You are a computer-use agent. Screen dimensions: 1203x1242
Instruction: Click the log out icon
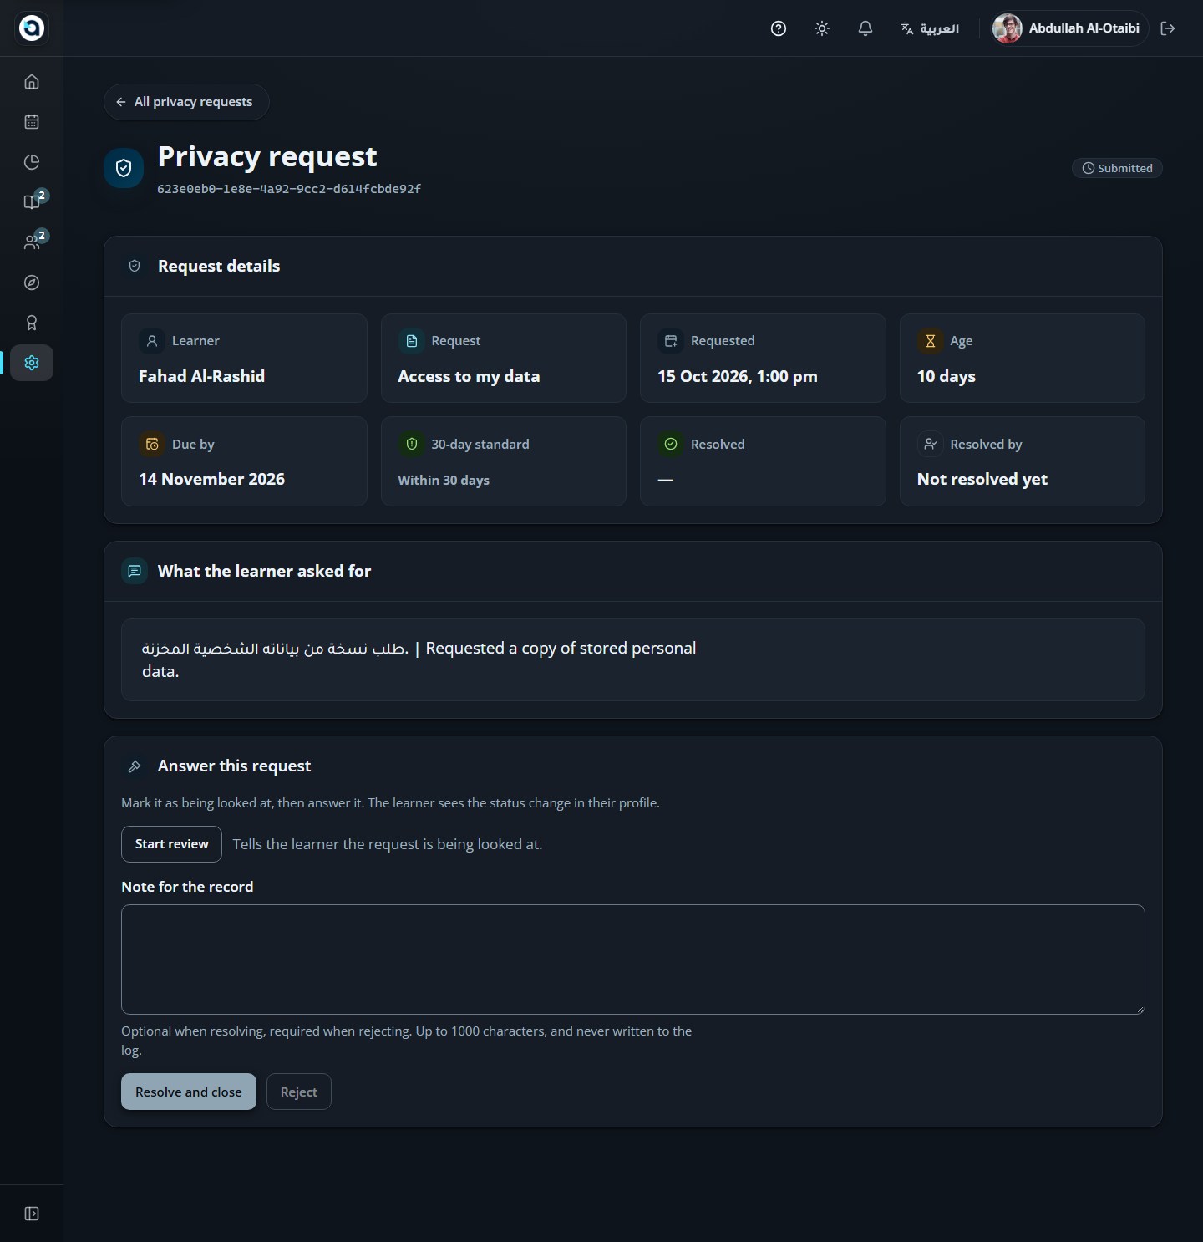click(x=1168, y=28)
